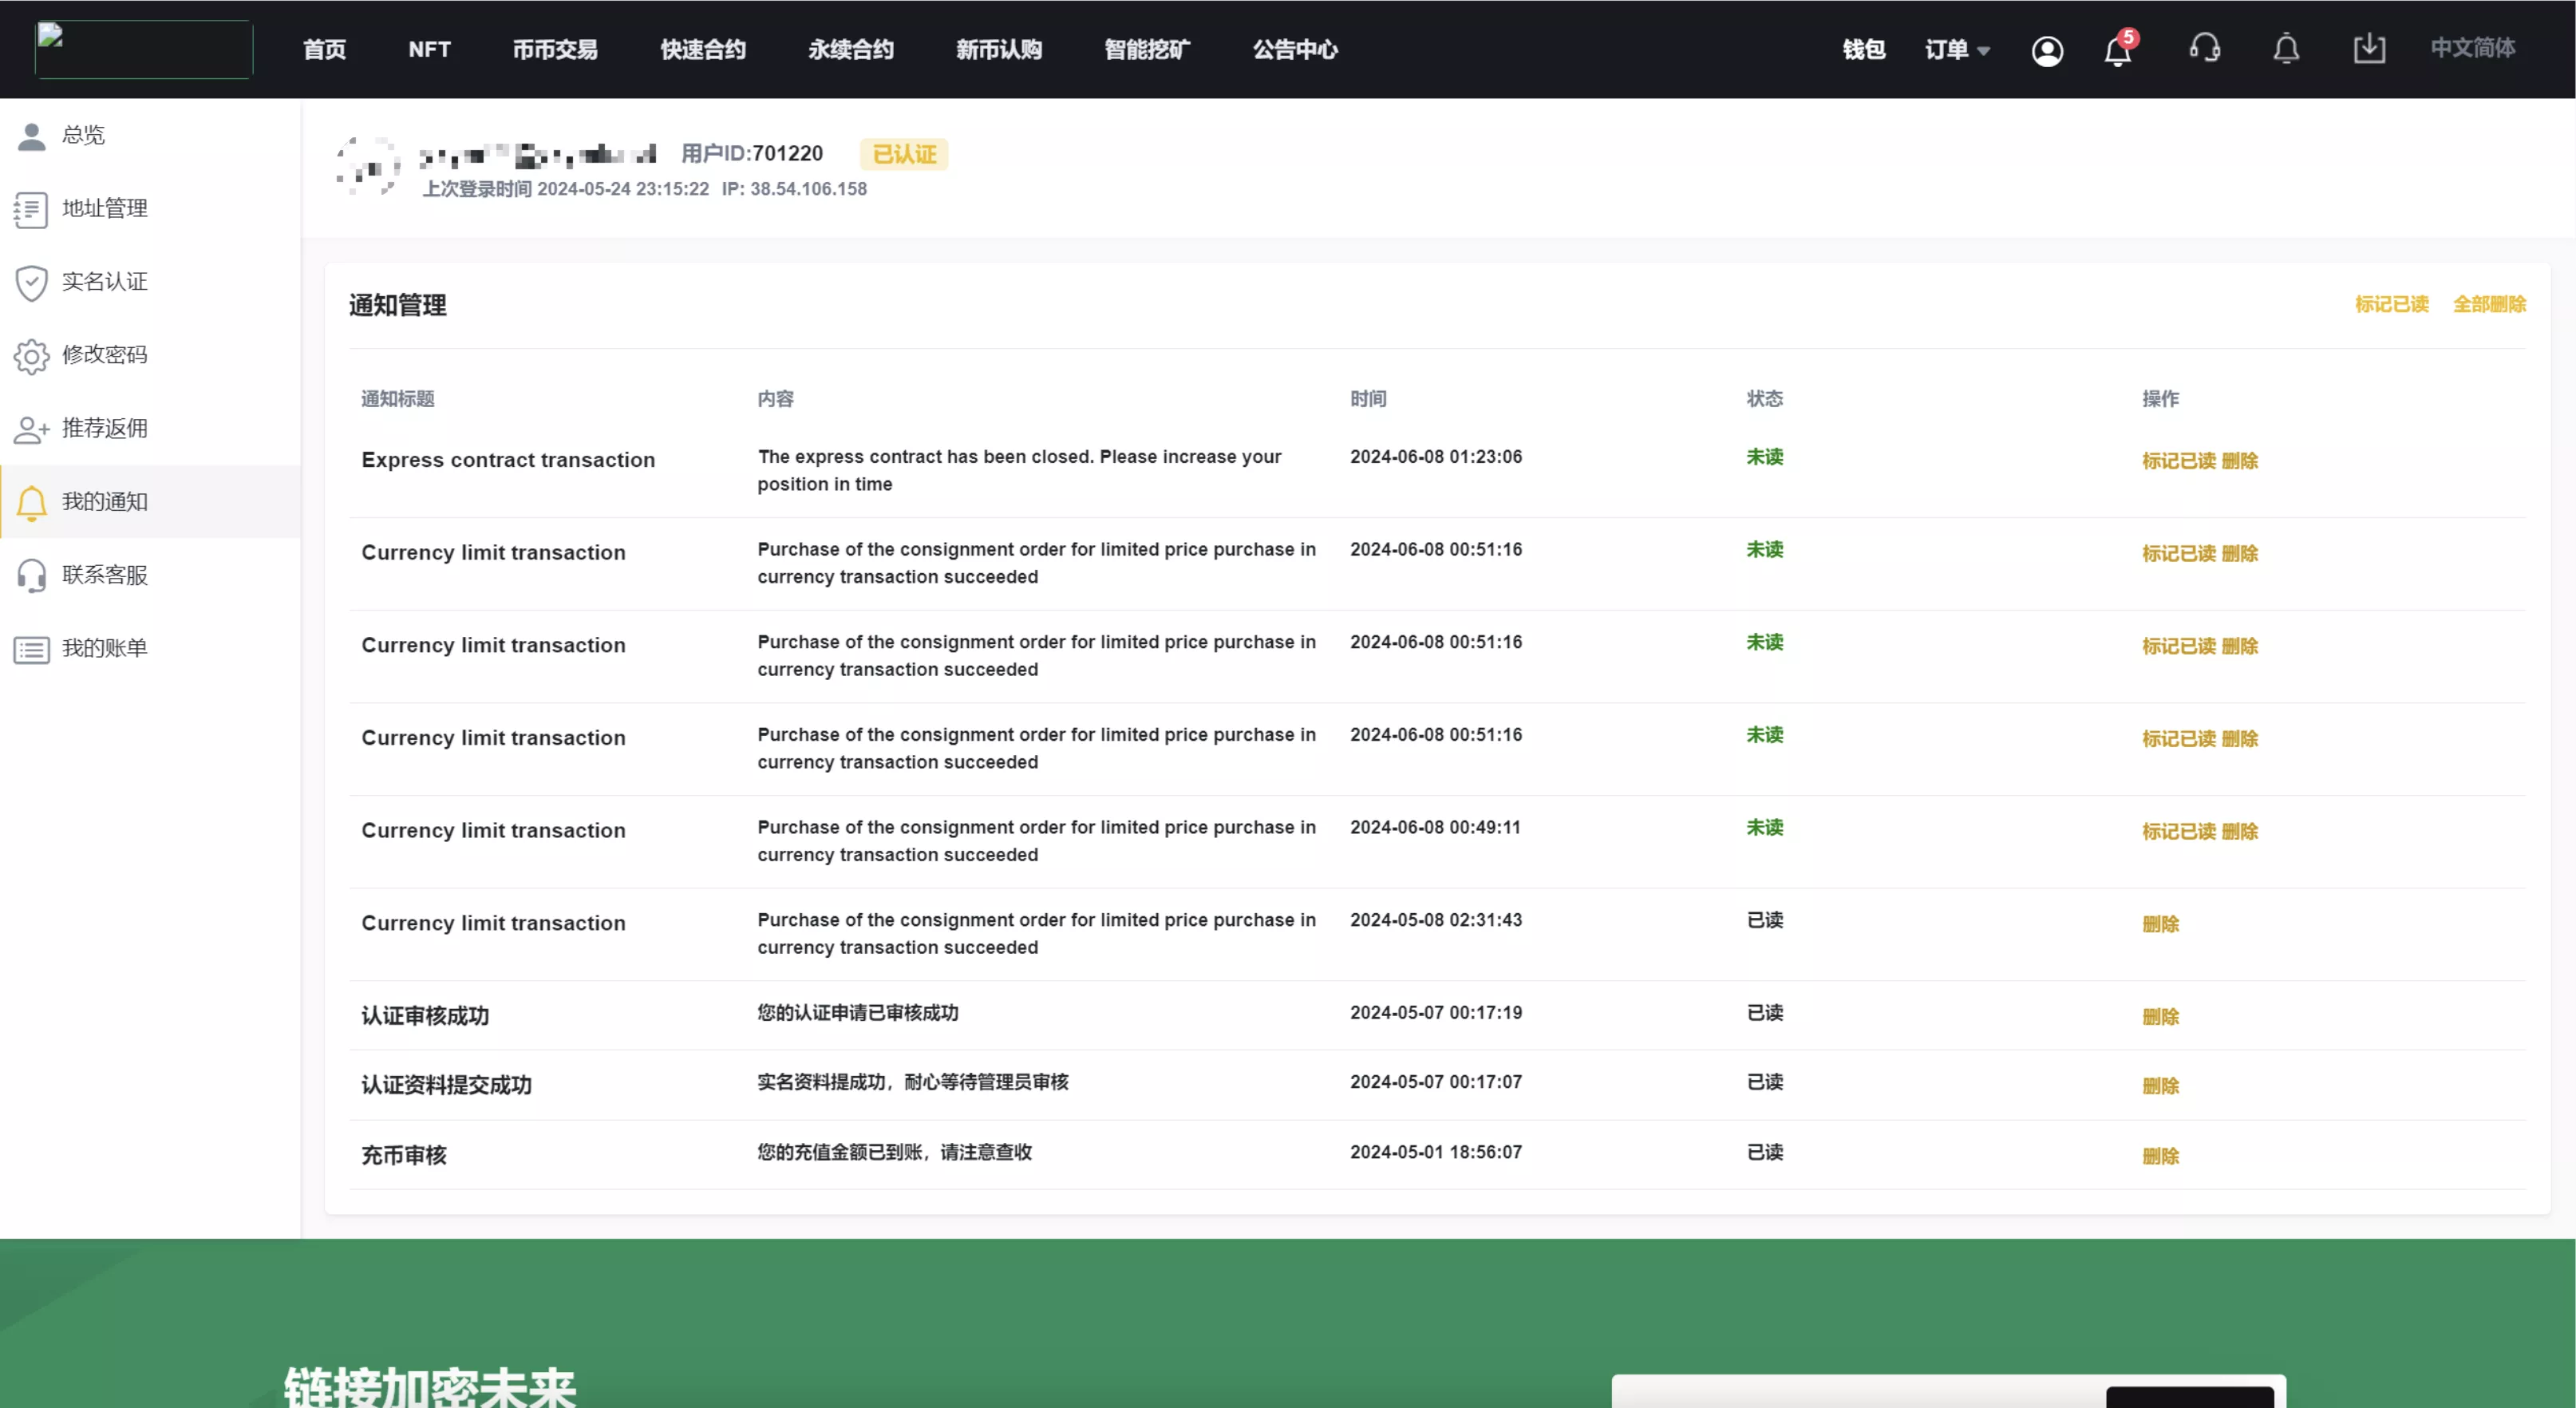The height and width of the screenshot is (1408, 2576).
Task: Click the download app icon
Action: tap(2369, 48)
